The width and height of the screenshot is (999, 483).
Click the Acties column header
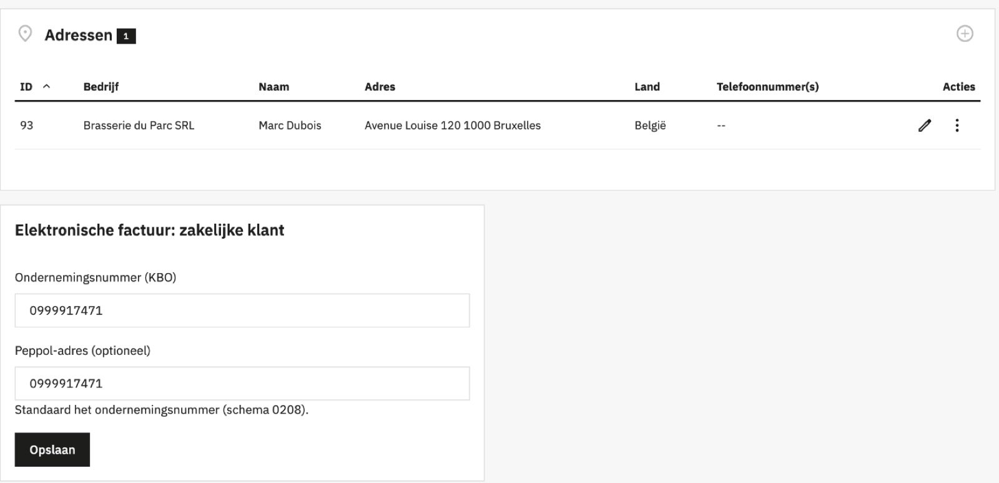click(959, 87)
